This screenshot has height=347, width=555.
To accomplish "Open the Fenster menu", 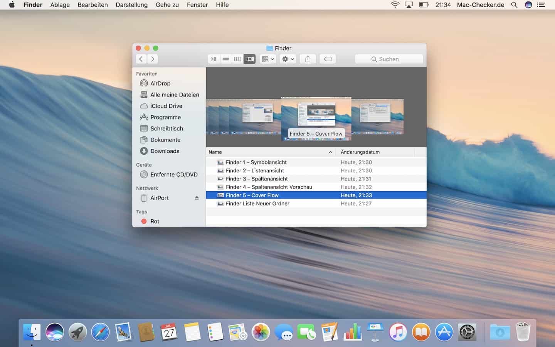I will 197,5.
